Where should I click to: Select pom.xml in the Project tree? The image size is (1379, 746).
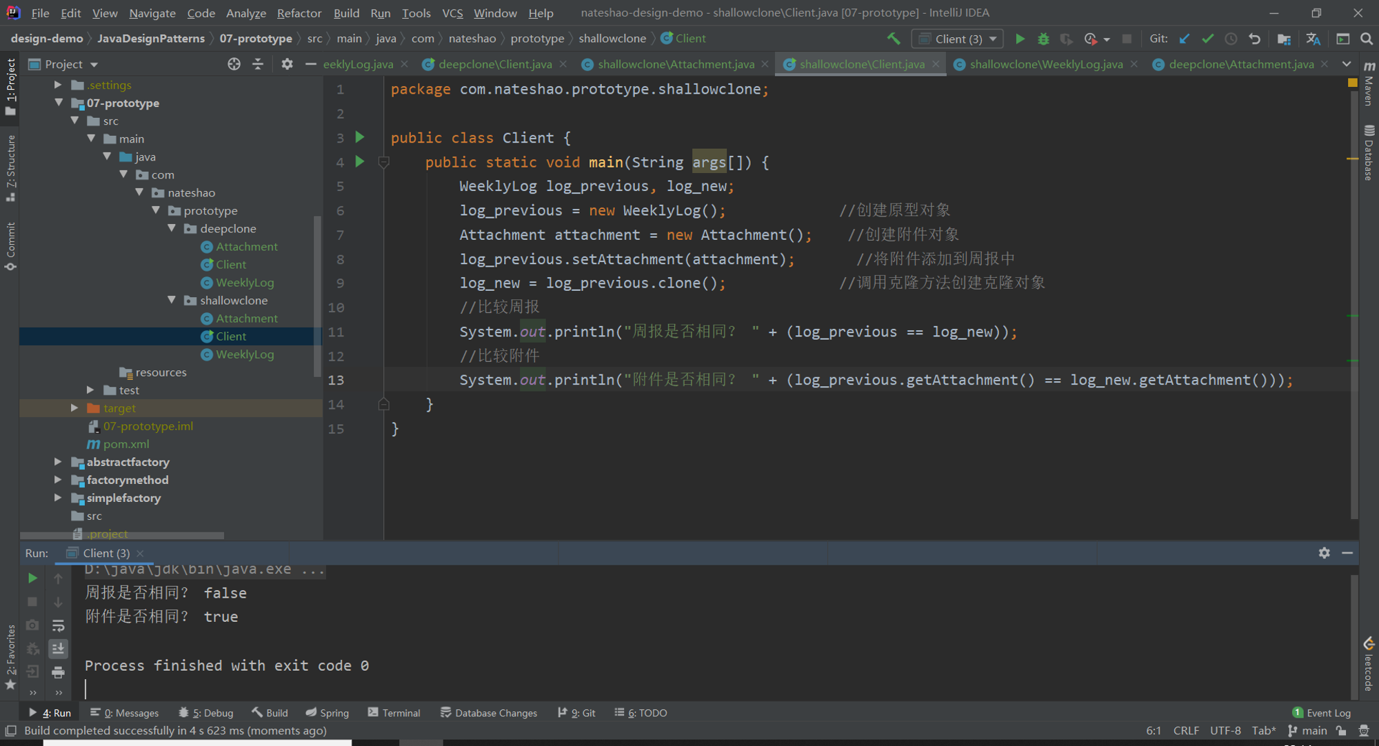(125, 444)
